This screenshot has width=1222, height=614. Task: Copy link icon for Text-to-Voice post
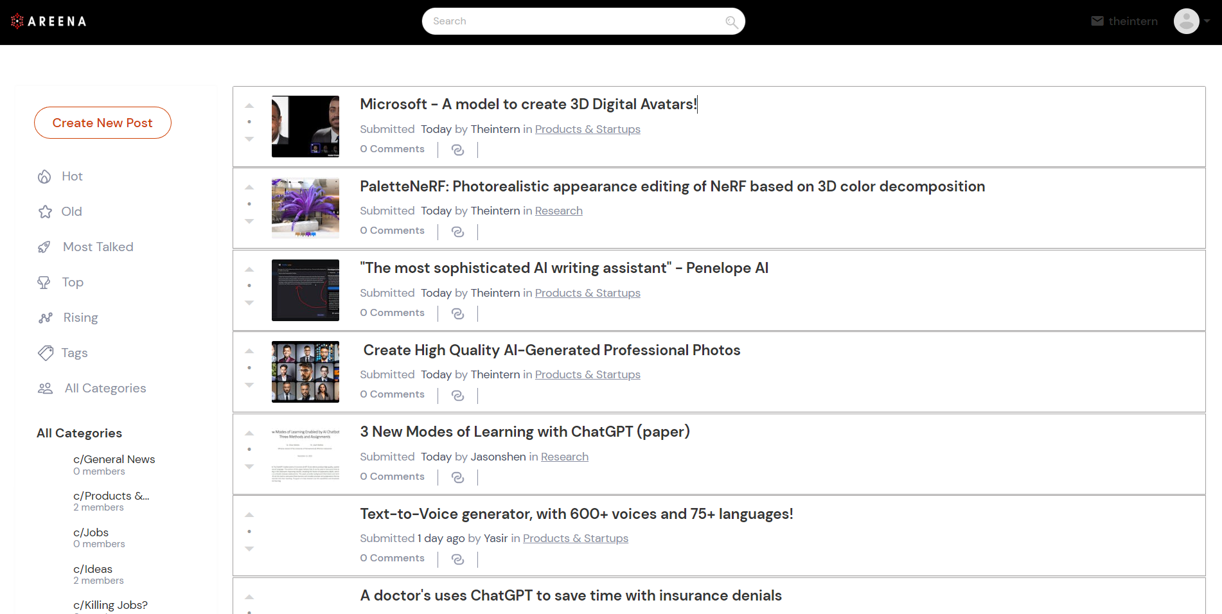coord(457,559)
